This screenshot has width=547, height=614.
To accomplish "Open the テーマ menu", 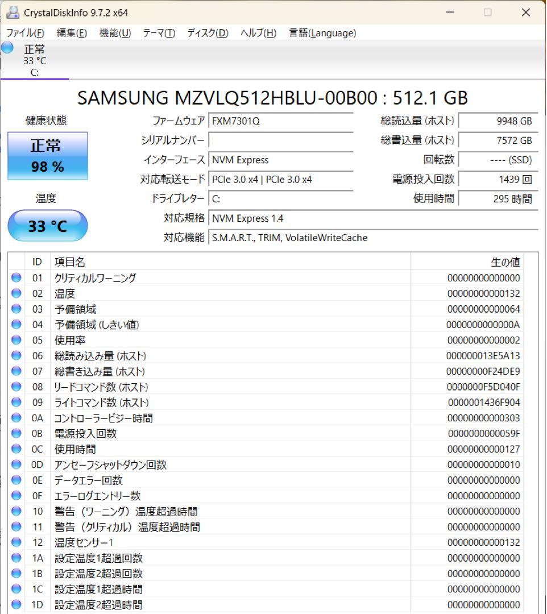I will 159,33.
